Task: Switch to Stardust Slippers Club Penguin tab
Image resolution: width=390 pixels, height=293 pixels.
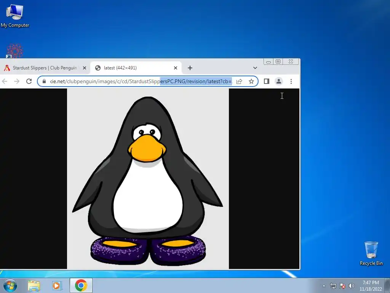Action: (x=45, y=68)
